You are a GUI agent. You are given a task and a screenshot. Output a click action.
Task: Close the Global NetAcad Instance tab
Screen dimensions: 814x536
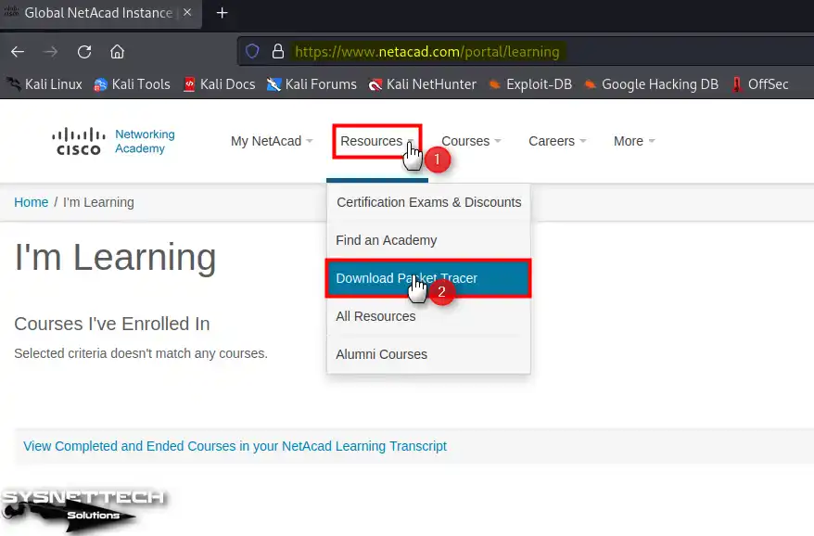pyautogui.click(x=187, y=12)
